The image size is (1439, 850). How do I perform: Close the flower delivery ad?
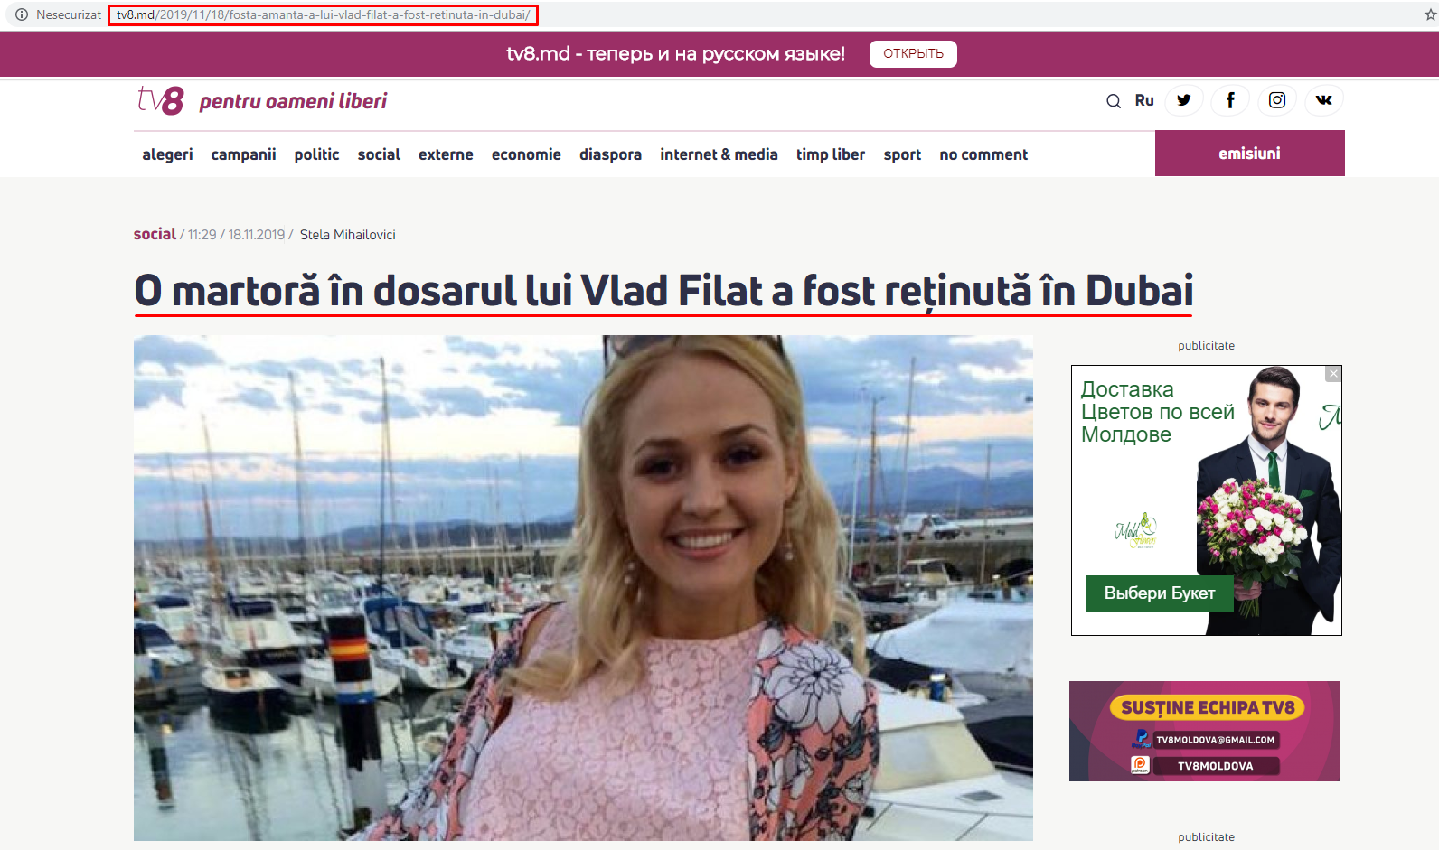[1333, 374]
